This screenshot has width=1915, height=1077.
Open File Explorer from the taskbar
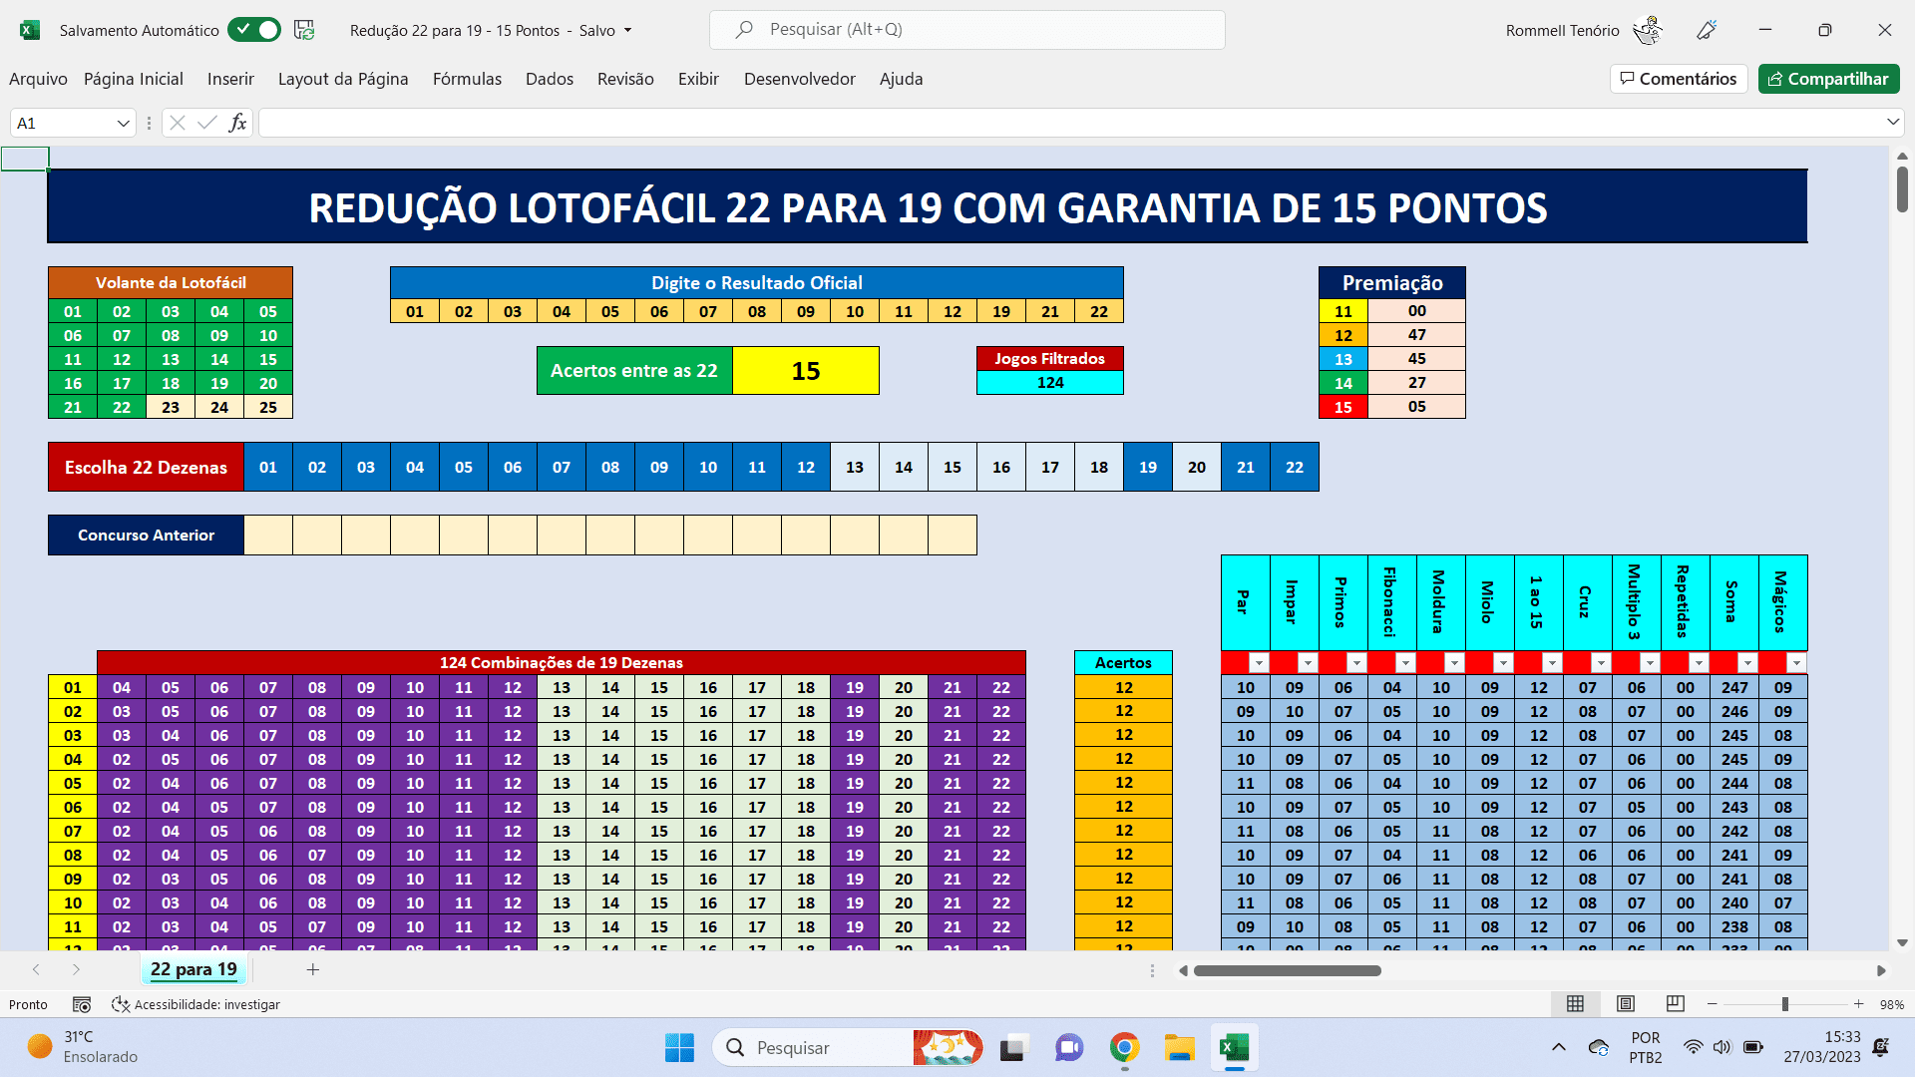[1179, 1048]
